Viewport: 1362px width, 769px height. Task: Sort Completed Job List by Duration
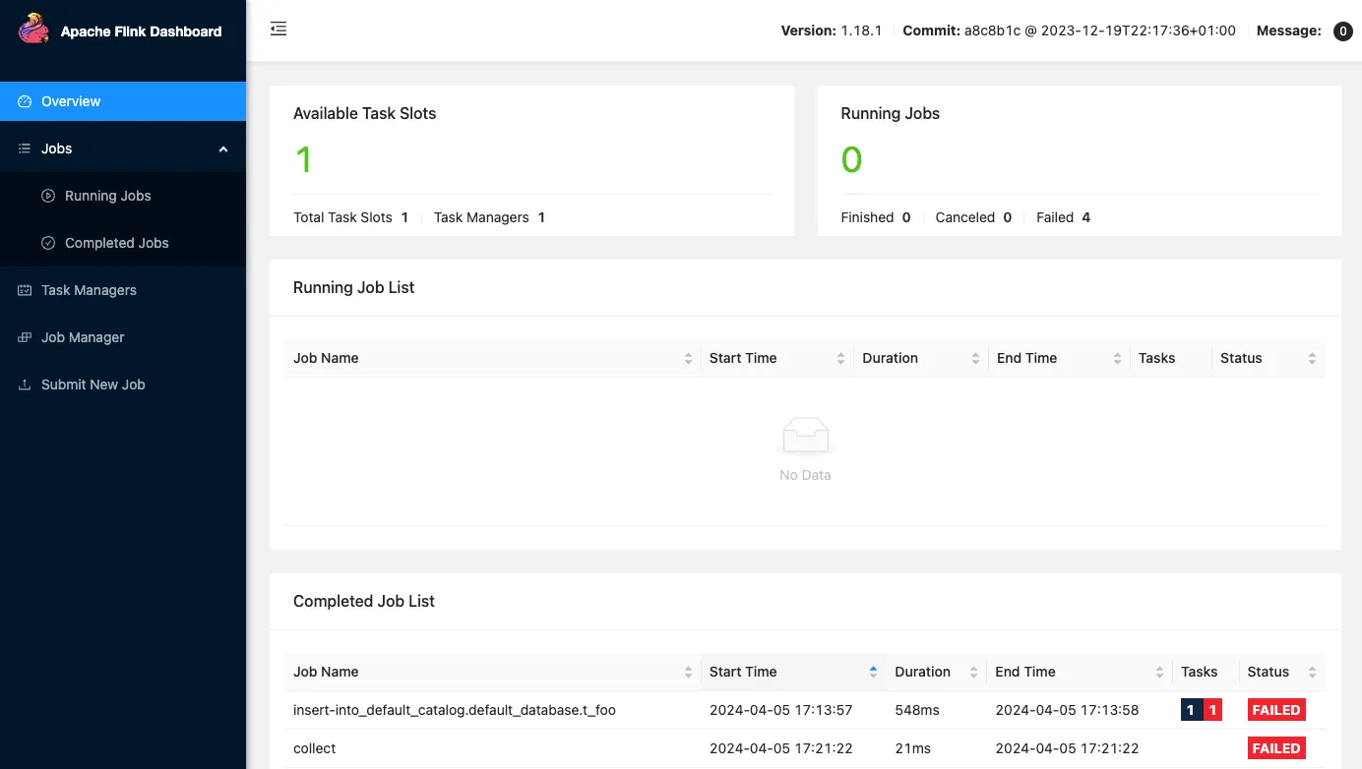click(973, 673)
